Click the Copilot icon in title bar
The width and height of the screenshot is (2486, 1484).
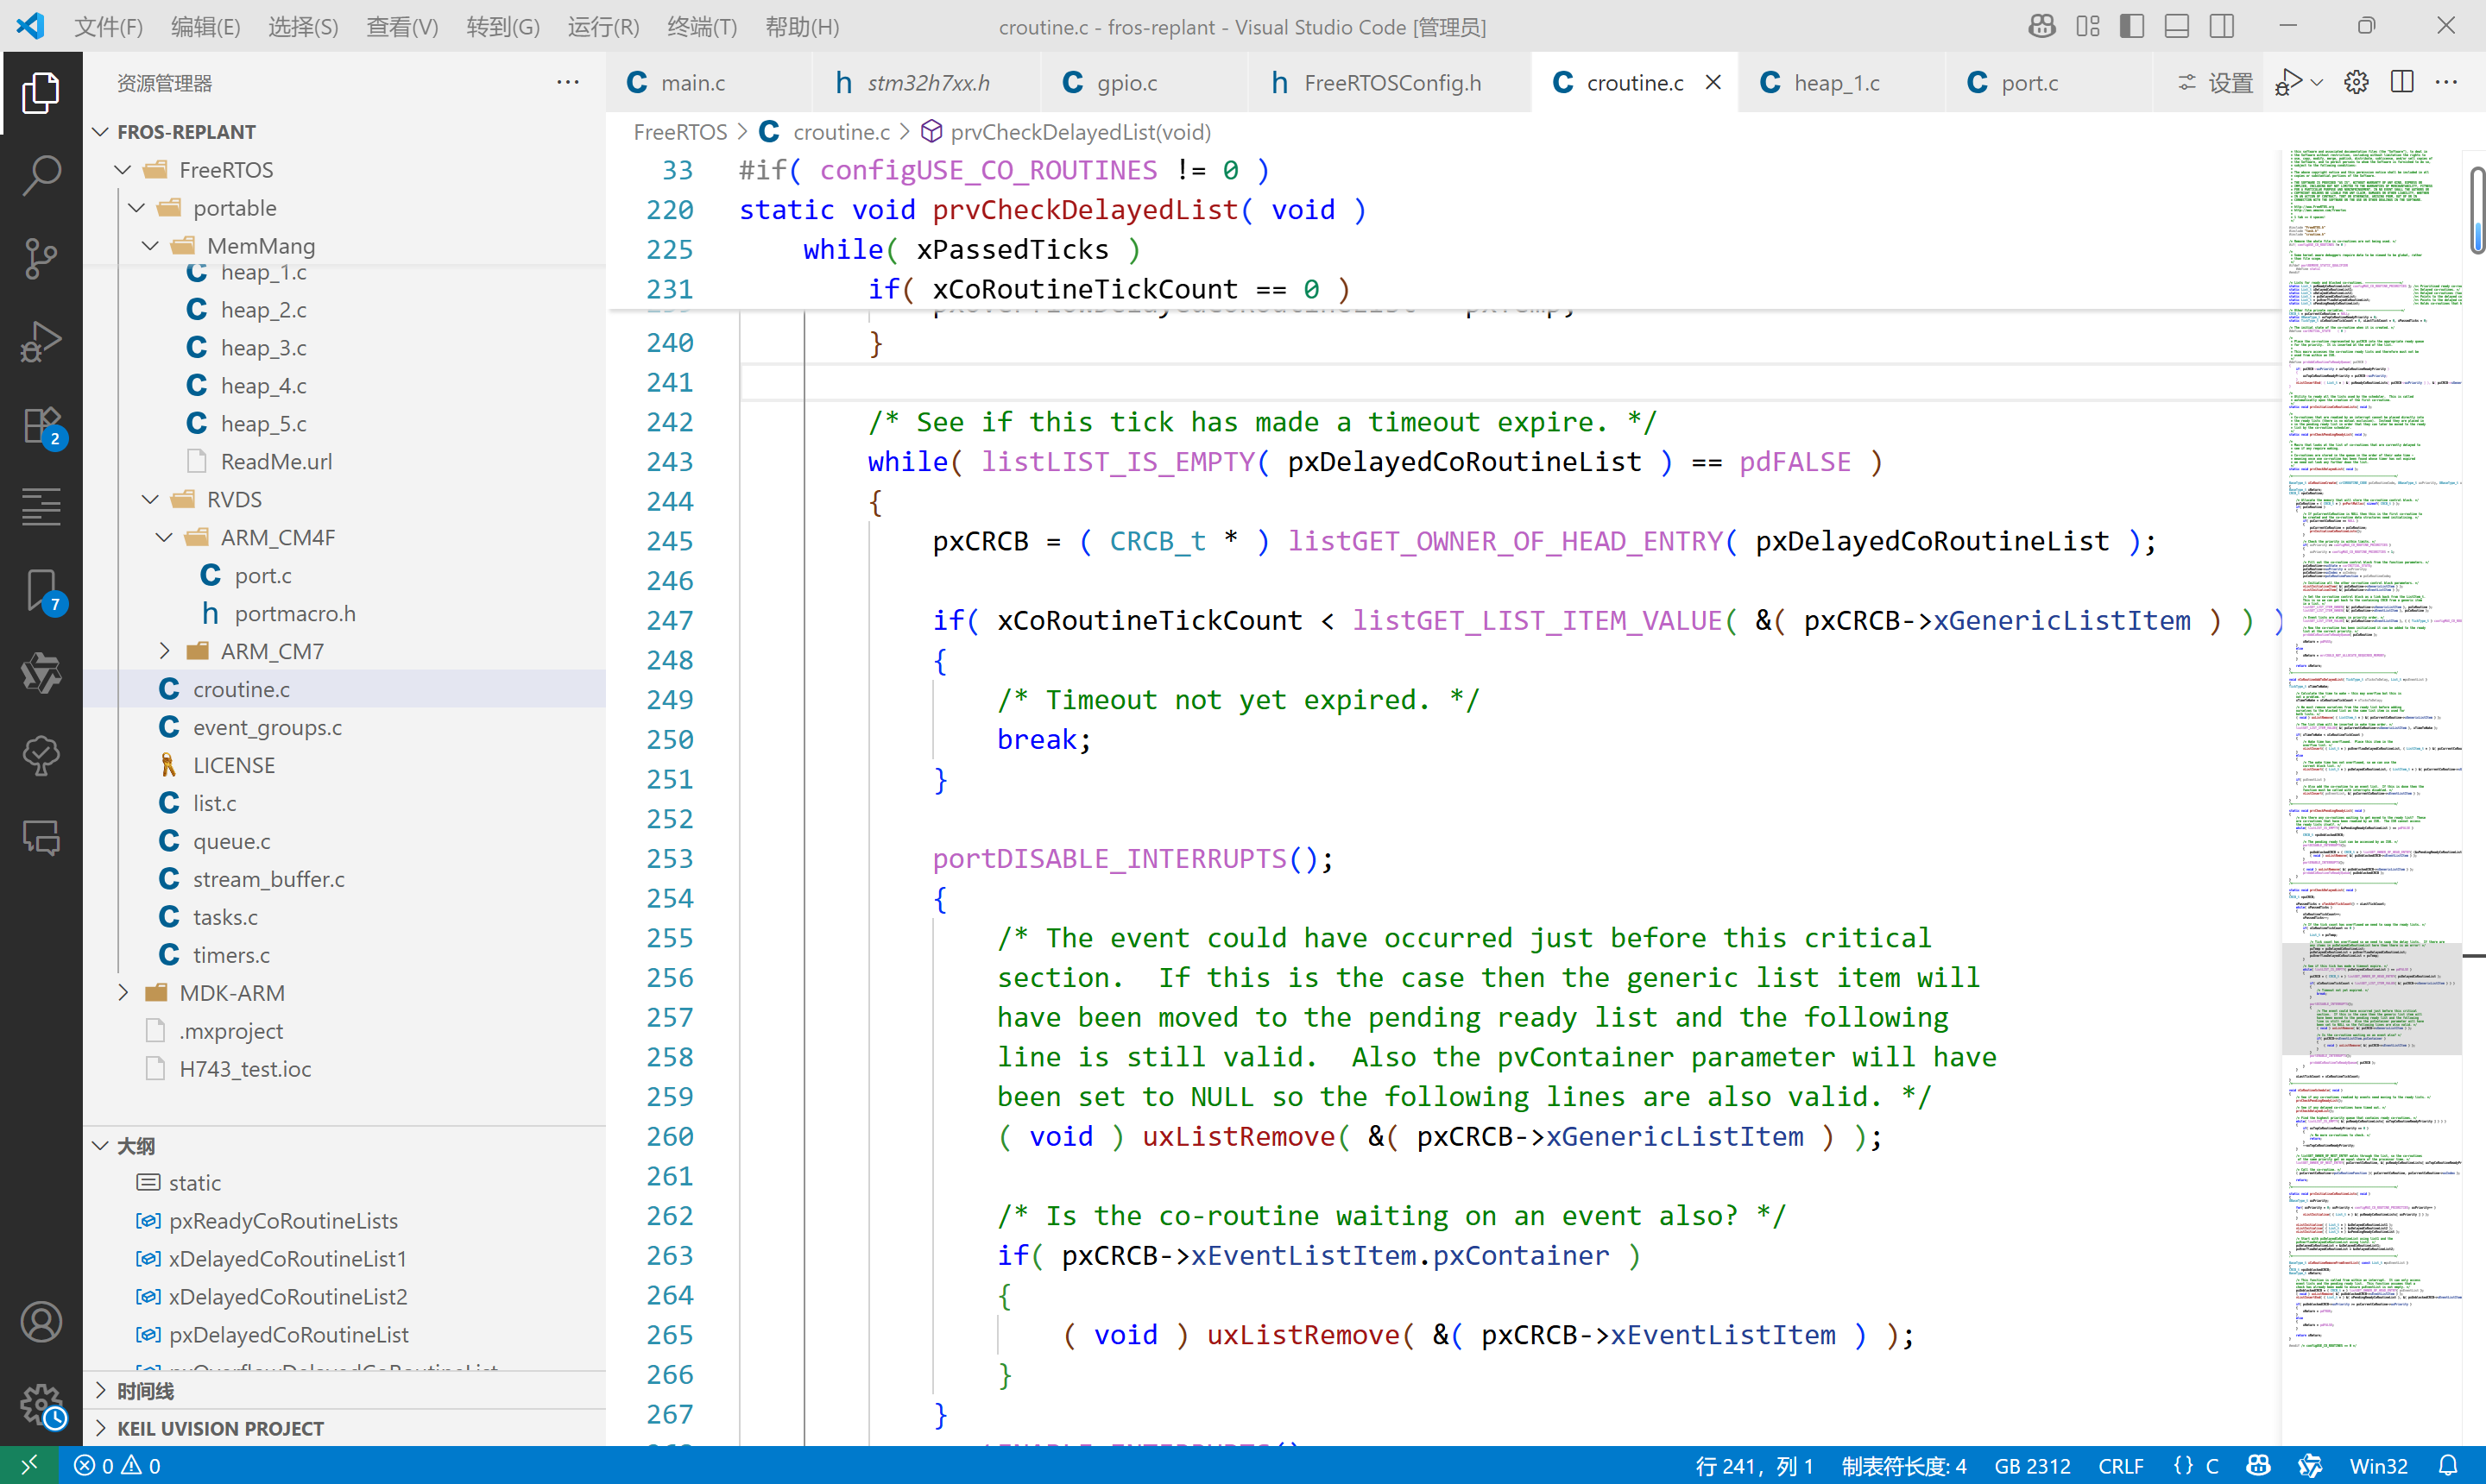[2041, 26]
